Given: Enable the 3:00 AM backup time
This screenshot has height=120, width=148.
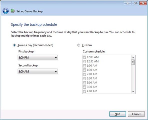Looking at the screenshot, I should coord(84,83).
